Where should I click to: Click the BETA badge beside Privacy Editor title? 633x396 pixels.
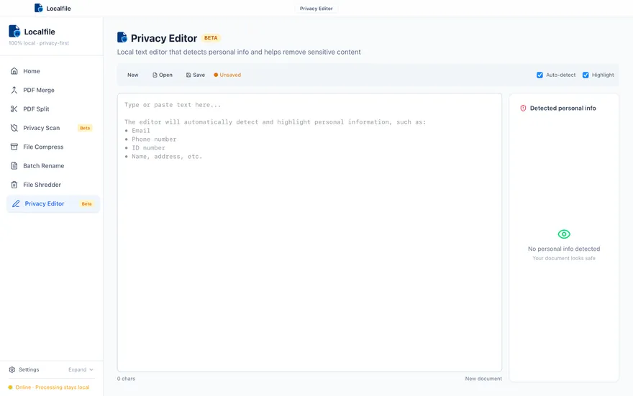click(211, 38)
